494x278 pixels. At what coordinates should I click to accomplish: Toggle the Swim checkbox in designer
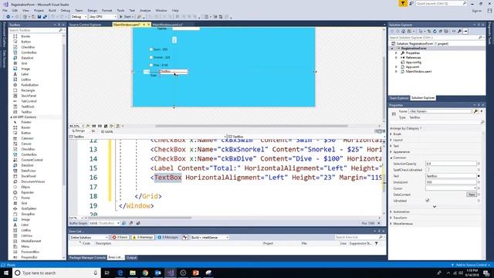tap(151, 49)
